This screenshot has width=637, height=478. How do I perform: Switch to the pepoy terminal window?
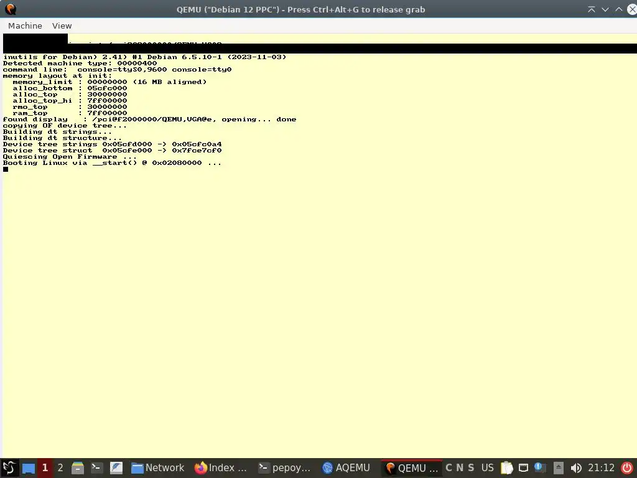[285, 468]
